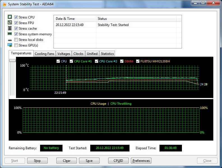Screen dimensions: 222x168
Task: Open the Voltages tab
Action: click(64, 54)
